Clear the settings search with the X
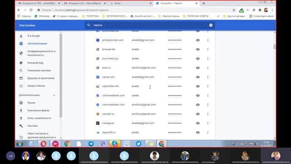291x164 pixels. click(x=211, y=25)
